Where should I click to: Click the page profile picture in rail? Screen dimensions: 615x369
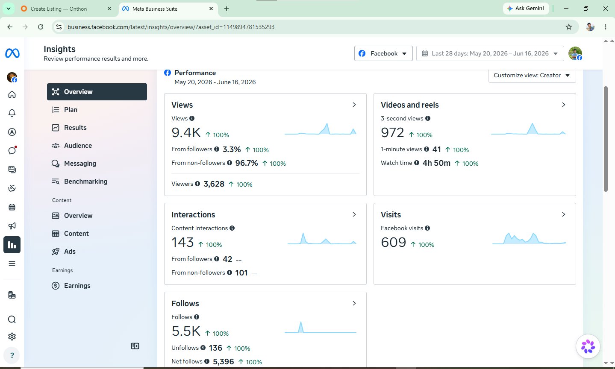(12, 77)
